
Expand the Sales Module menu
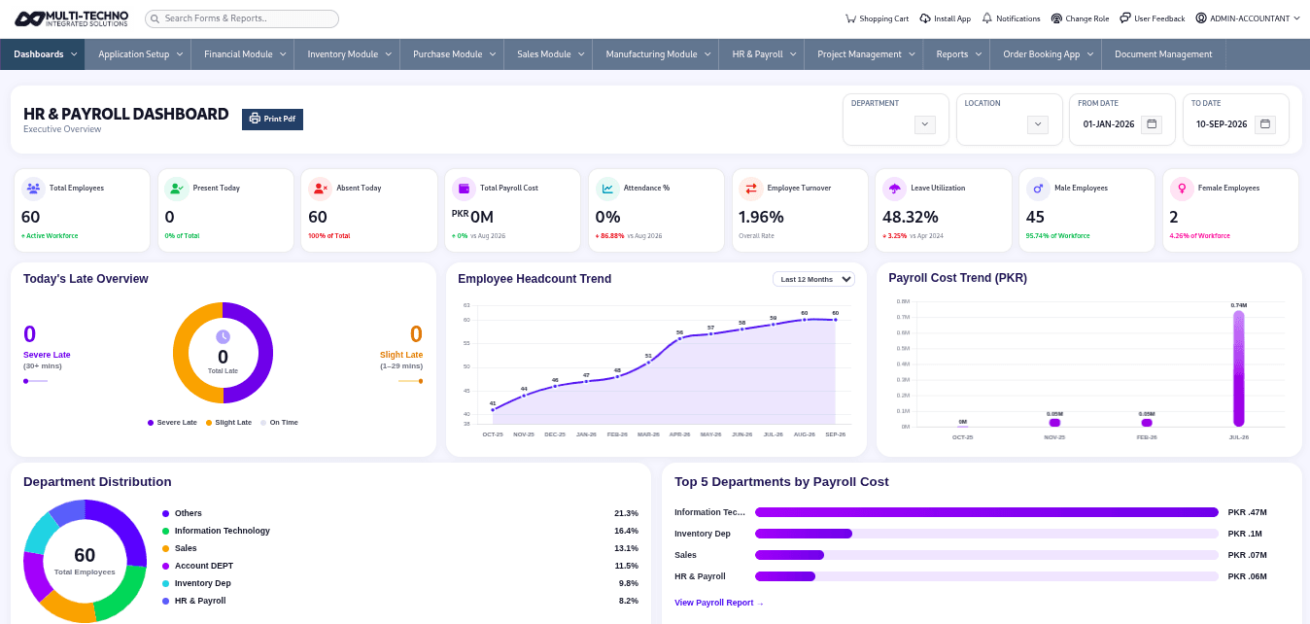point(548,54)
